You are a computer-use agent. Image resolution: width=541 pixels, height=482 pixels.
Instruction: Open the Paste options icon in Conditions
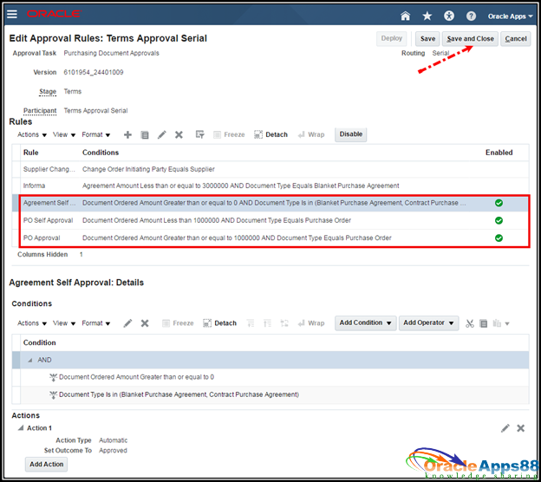tap(500, 323)
